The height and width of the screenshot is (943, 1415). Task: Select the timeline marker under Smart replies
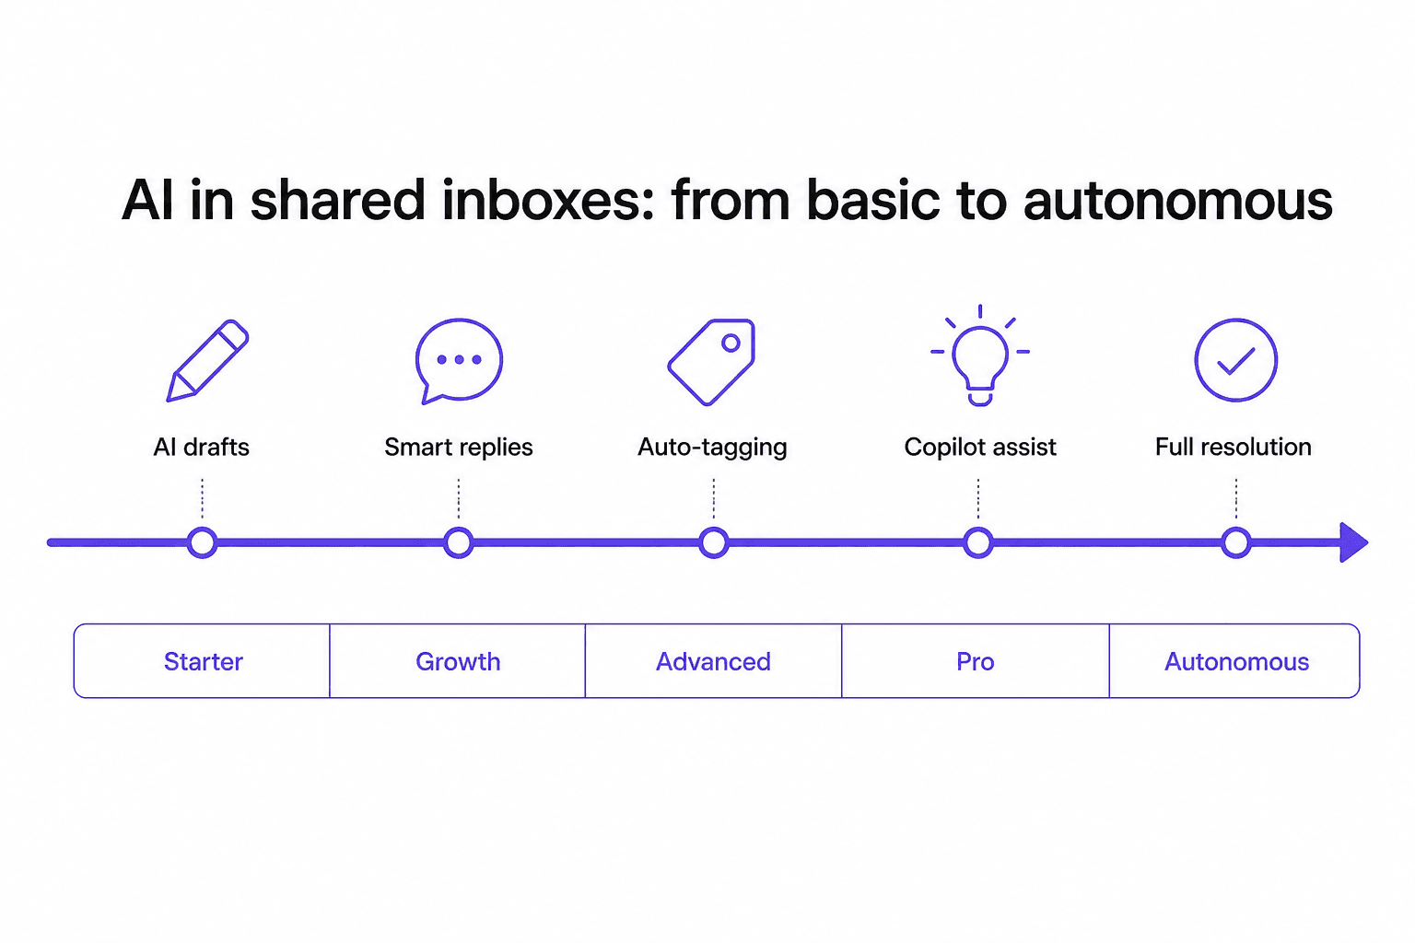click(x=458, y=542)
